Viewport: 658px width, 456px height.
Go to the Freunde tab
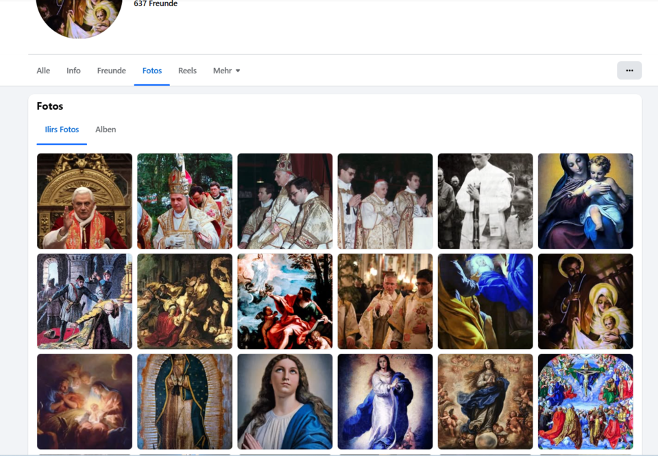pyautogui.click(x=111, y=71)
